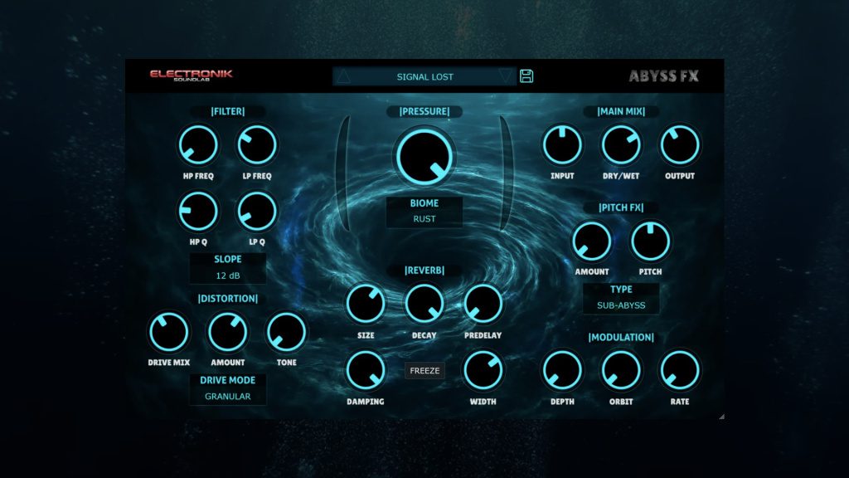This screenshot has width=849, height=478.
Task: Save the current preset using the disk icon
Action: point(528,76)
